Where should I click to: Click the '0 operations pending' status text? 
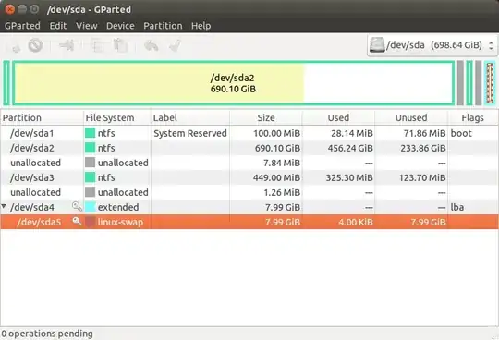pyautogui.click(x=47, y=334)
